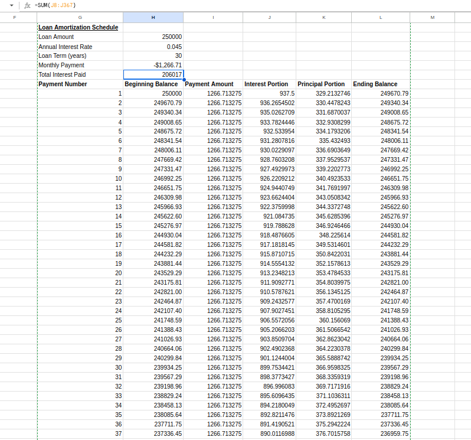Select the Loan Term value 30
The image size is (471, 440).
[153, 56]
